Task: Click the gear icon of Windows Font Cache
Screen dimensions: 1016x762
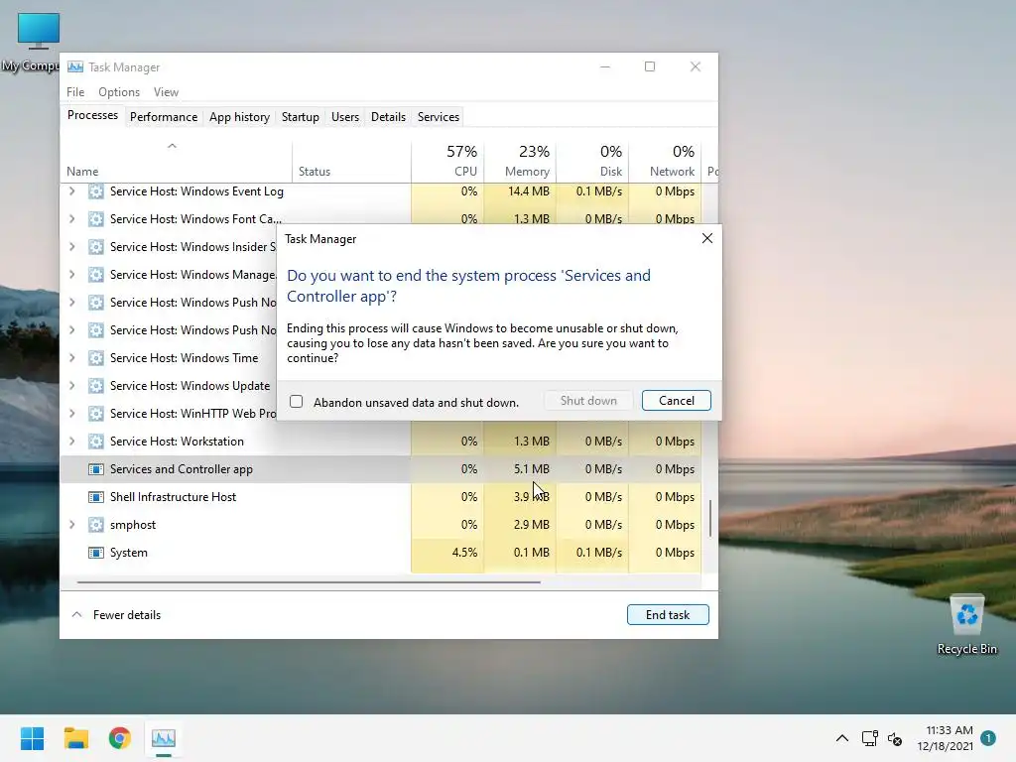Action: [96, 219]
